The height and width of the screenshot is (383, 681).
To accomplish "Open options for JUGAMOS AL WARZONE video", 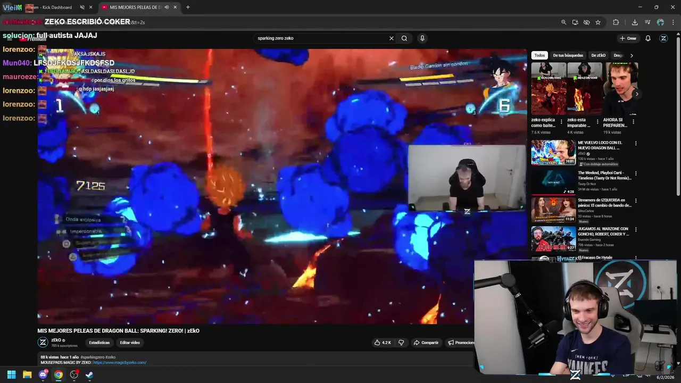I will 636,229.
